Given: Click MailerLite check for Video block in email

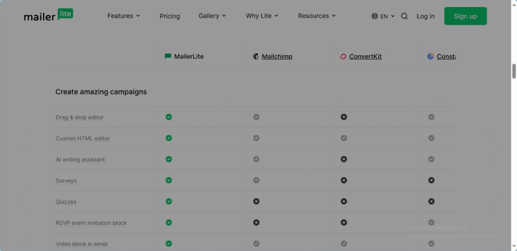Looking at the screenshot, I should 169,243.
